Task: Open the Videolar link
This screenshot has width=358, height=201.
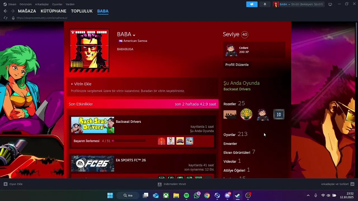Action: [232, 161]
